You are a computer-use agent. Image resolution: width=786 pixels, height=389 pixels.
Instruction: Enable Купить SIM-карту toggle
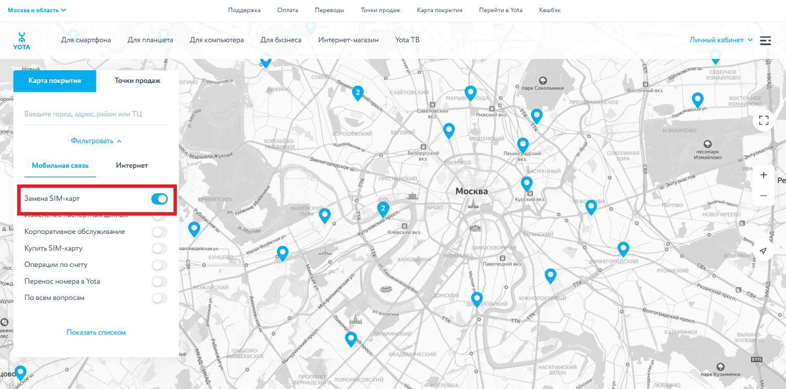tap(159, 248)
